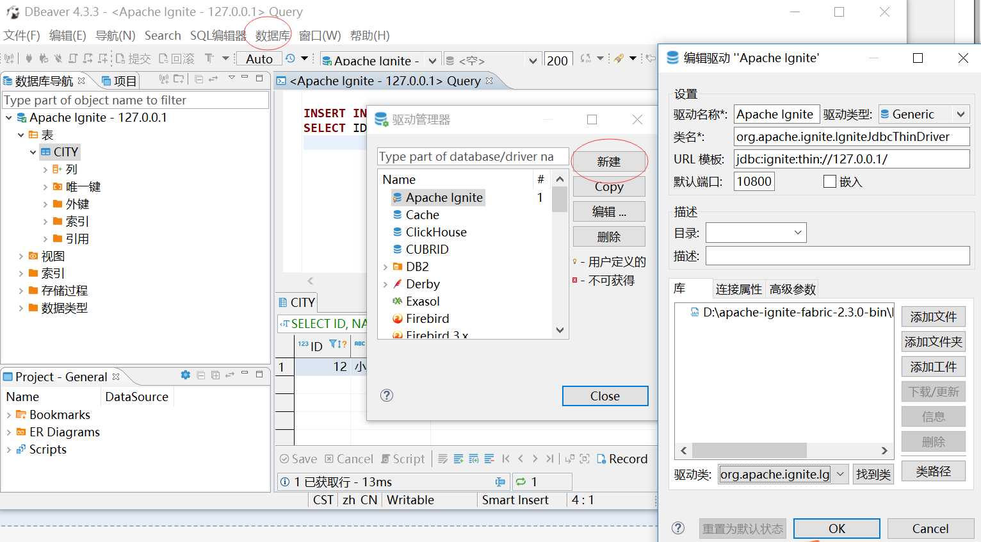Image resolution: width=981 pixels, height=542 pixels.
Task: Click 添加文件 button
Action: click(x=933, y=316)
